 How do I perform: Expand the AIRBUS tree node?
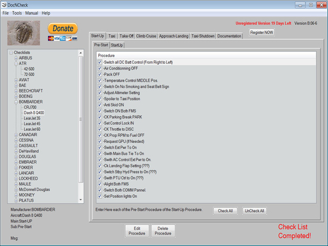(x=16, y=58)
